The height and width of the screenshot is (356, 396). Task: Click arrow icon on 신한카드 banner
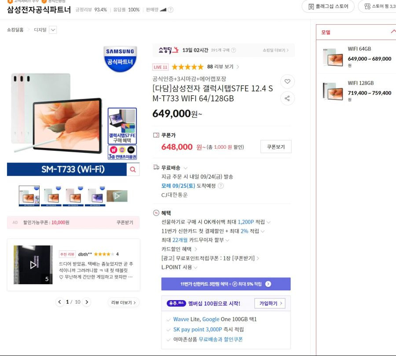(x=268, y=284)
